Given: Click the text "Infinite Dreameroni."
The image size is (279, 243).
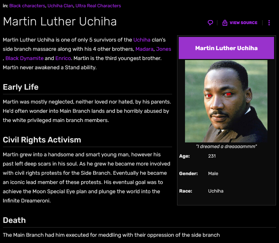Looking at the screenshot, I should (27, 201).
